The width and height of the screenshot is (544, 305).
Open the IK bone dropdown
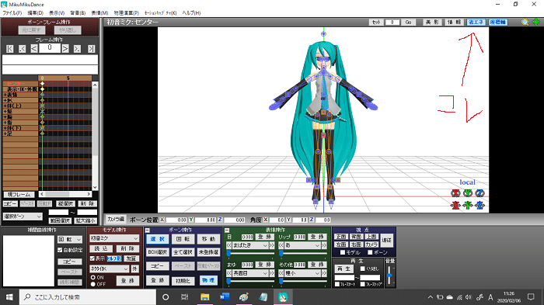[110, 269]
